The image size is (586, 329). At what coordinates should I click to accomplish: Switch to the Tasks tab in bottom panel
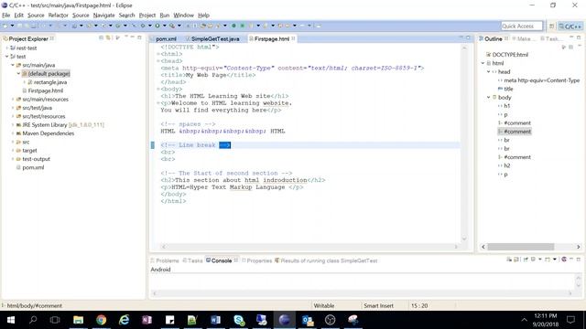(x=195, y=260)
